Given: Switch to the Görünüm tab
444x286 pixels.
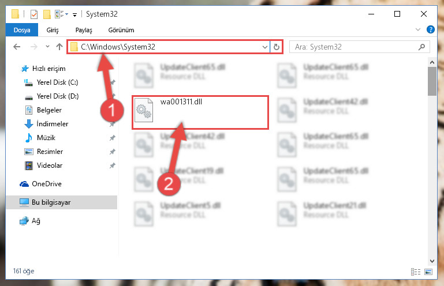Looking at the screenshot, I should (x=121, y=30).
